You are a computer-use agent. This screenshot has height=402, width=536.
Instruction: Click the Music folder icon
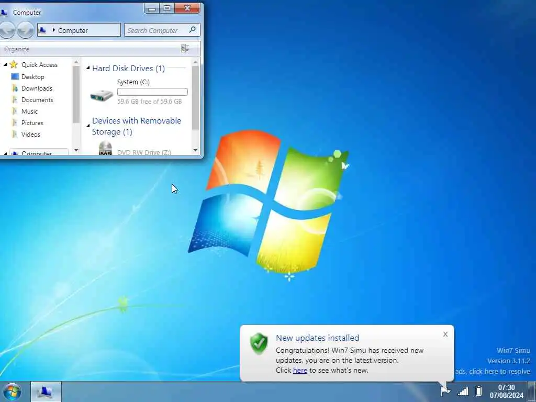click(x=15, y=111)
